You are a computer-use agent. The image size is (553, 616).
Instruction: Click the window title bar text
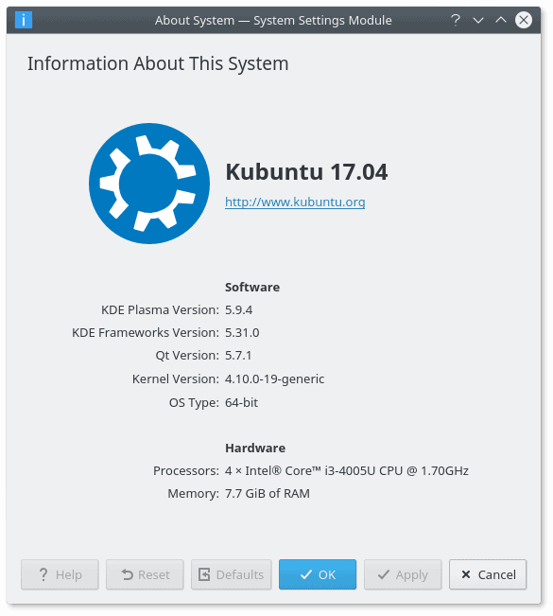point(273,20)
